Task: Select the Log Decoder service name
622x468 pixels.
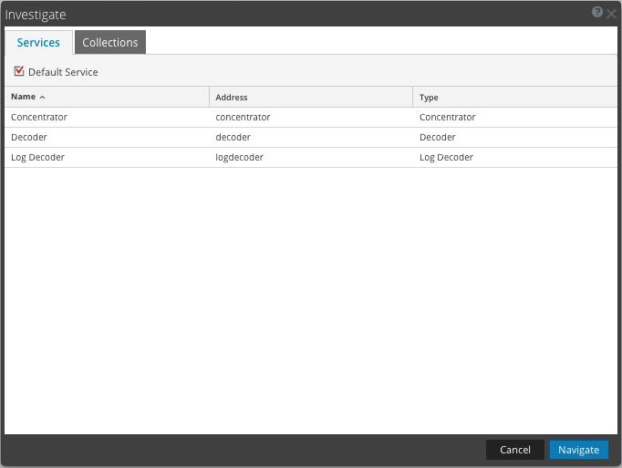Action: point(37,158)
